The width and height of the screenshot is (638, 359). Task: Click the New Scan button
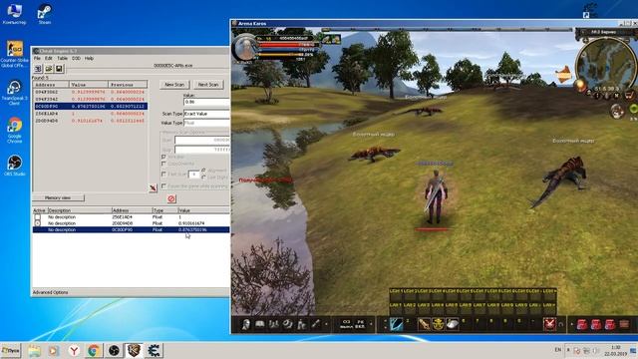[x=174, y=85]
